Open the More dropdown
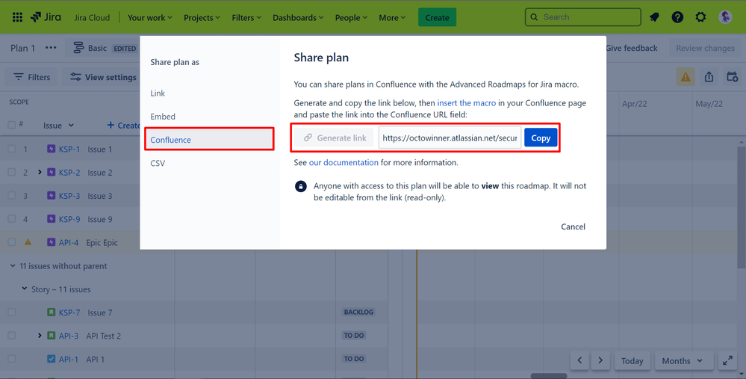The width and height of the screenshot is (746, 379). coord(392,18)
